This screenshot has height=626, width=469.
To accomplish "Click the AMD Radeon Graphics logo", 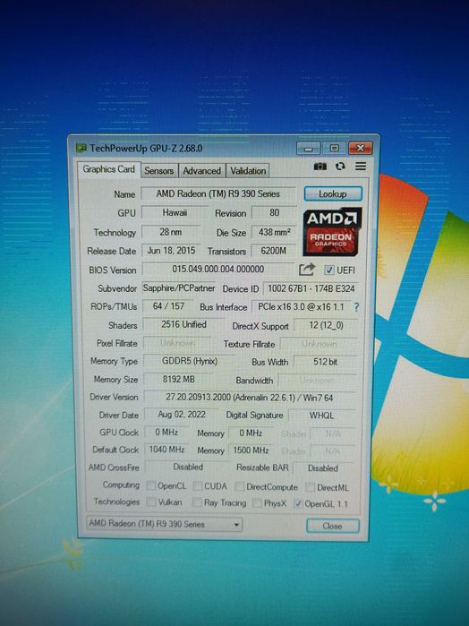I will click(x=332, y=232).
